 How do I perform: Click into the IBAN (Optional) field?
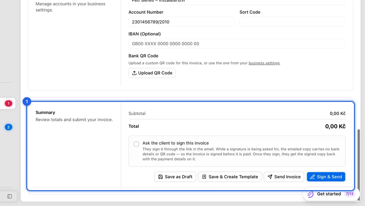coord(237,44)
